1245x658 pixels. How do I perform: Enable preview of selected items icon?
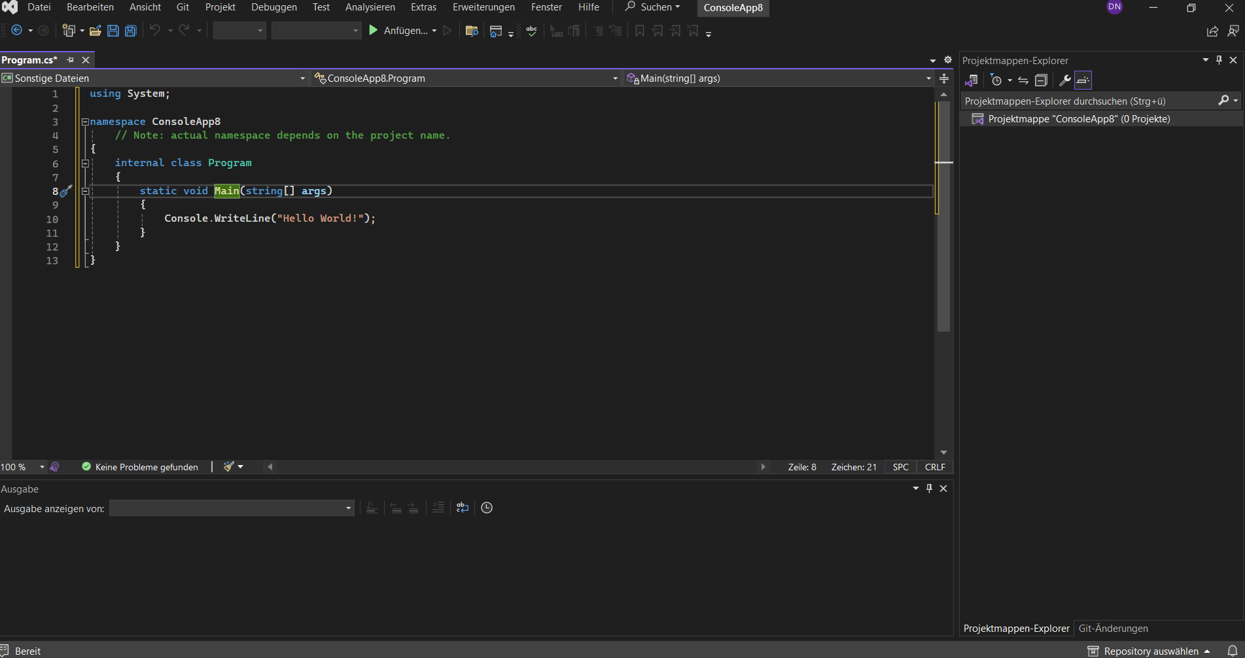[x=1083, y=80]
